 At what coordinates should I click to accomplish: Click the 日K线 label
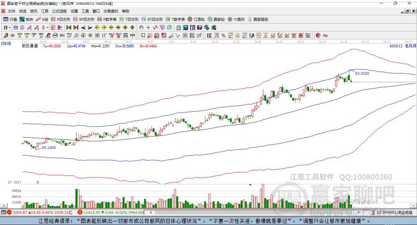click(x=6, y=44)
